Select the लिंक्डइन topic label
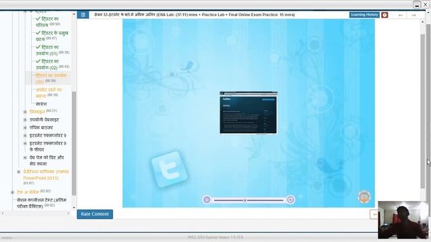Image resolution: width=431 pixels, height=242 pixels. [37, 112]
